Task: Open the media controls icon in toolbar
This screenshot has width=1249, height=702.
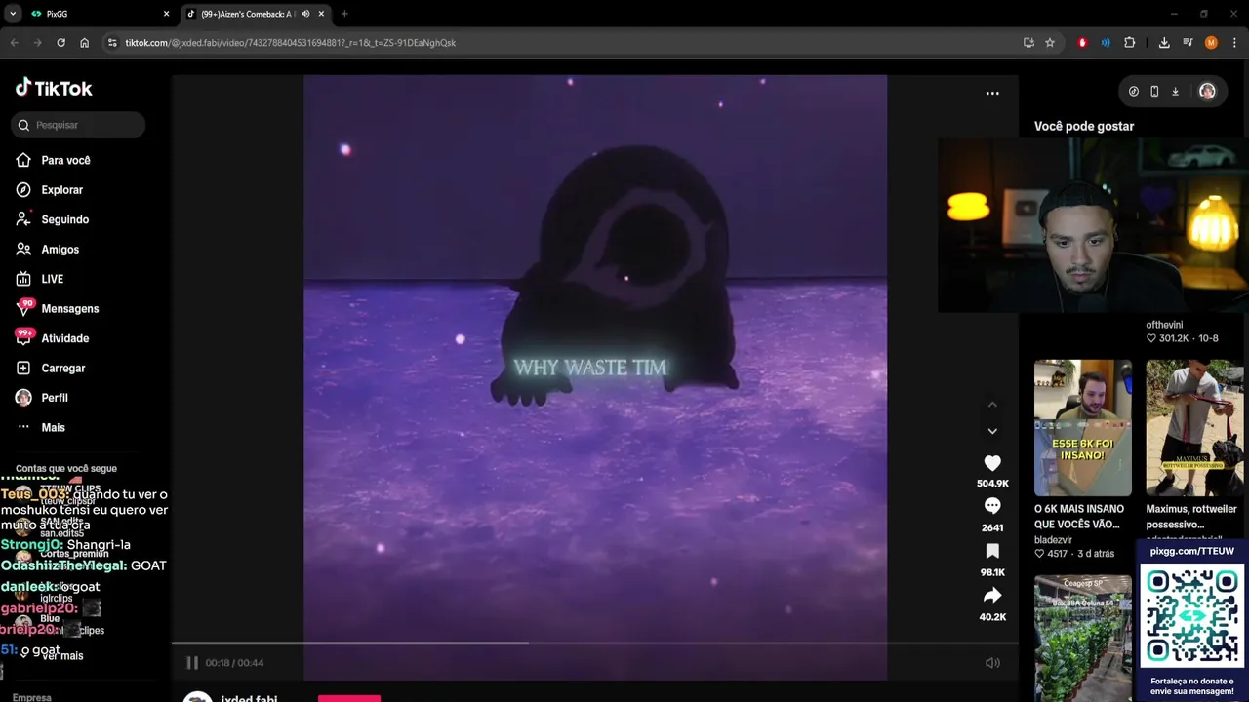Action: tap(1188, 43)
